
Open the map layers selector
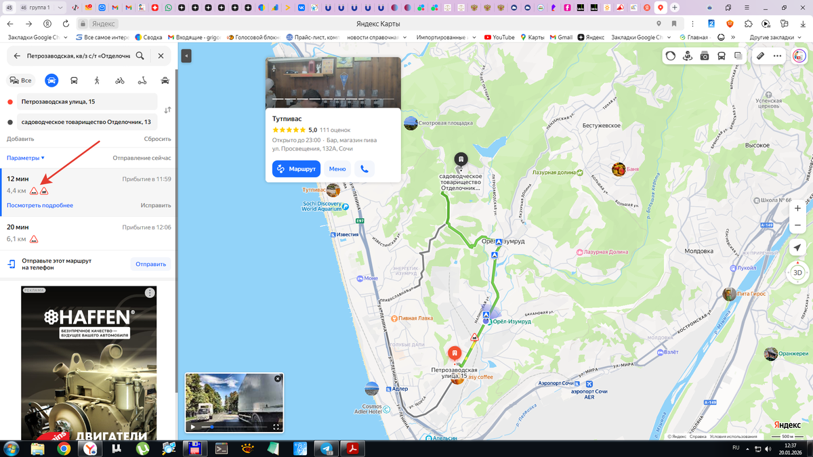[738, 56]
